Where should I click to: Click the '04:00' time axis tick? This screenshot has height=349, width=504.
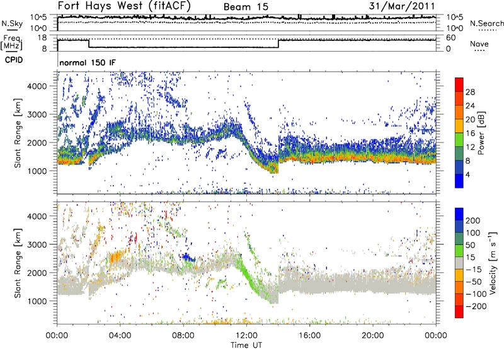click(x=120, y=336)
